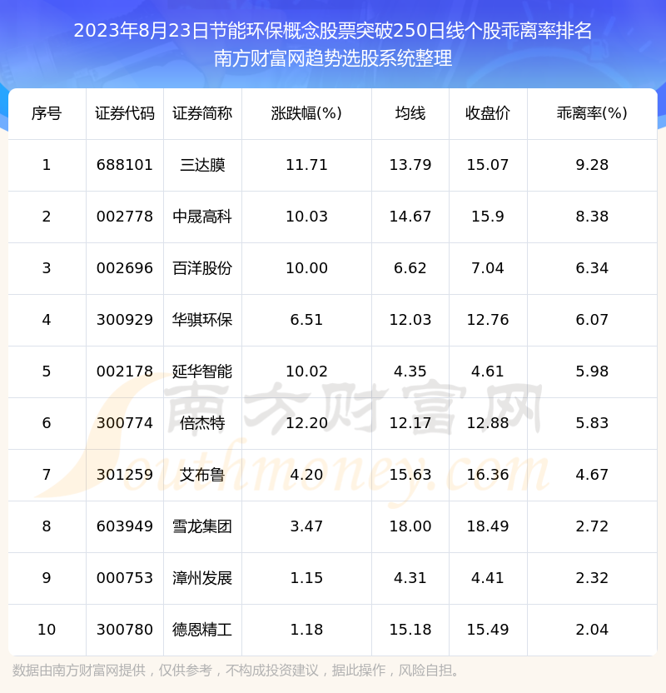666x693 pixels.
Task: Click the 4.41 closing price cell
Action: click(x=488, y=578)
